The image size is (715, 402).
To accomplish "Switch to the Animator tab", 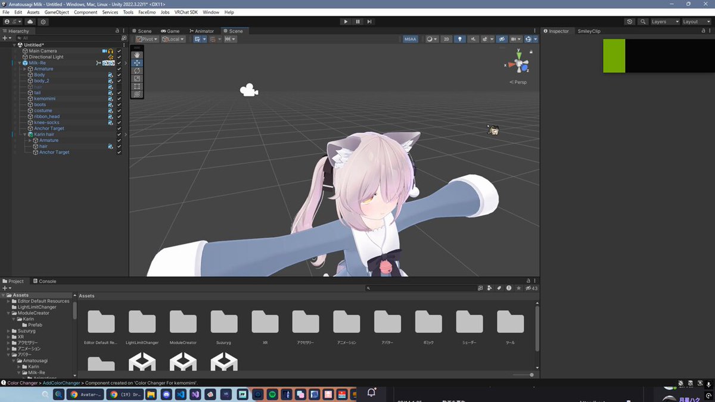I will click(201, 31).
